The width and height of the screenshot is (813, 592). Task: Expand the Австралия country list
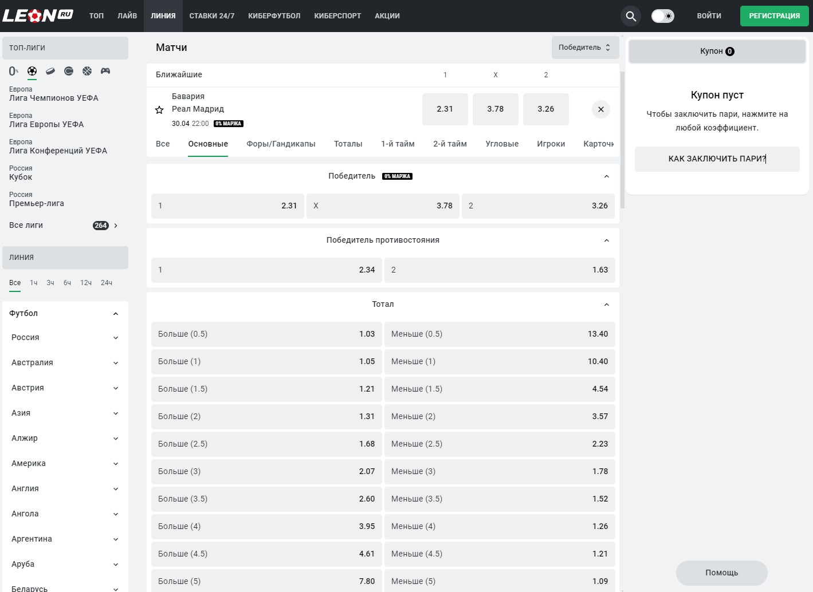click(116, 363)
